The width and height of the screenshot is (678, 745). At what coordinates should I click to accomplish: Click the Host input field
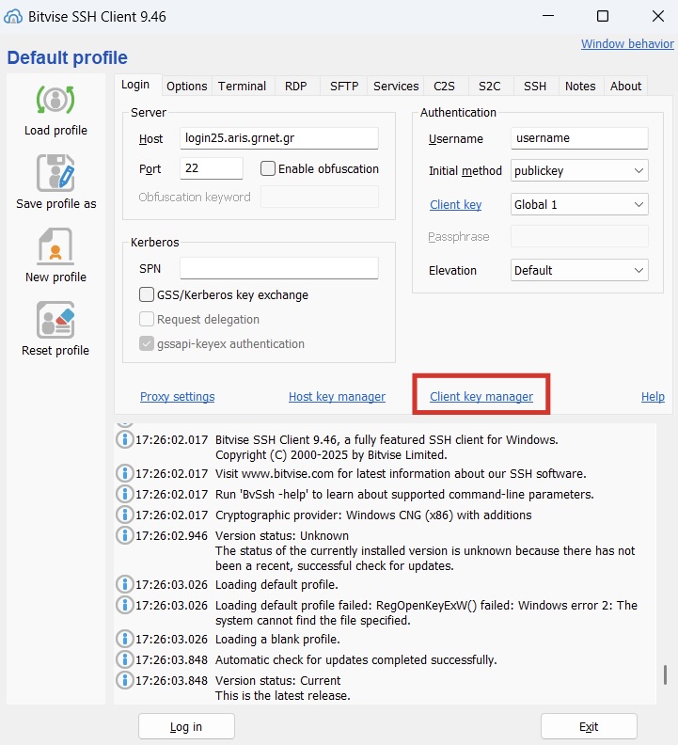tap(278, 138)
